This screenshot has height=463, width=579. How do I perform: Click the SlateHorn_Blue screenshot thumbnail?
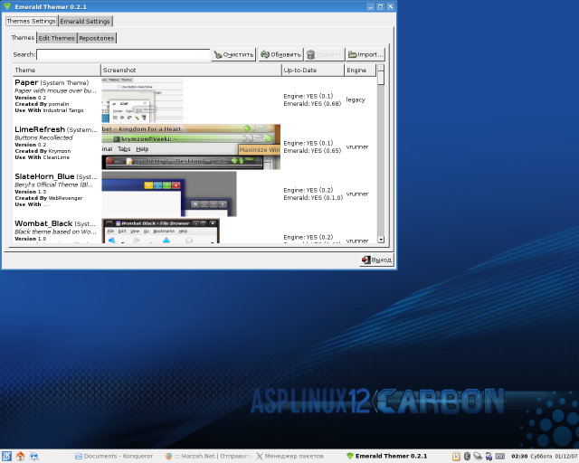(x=169, y=194)
